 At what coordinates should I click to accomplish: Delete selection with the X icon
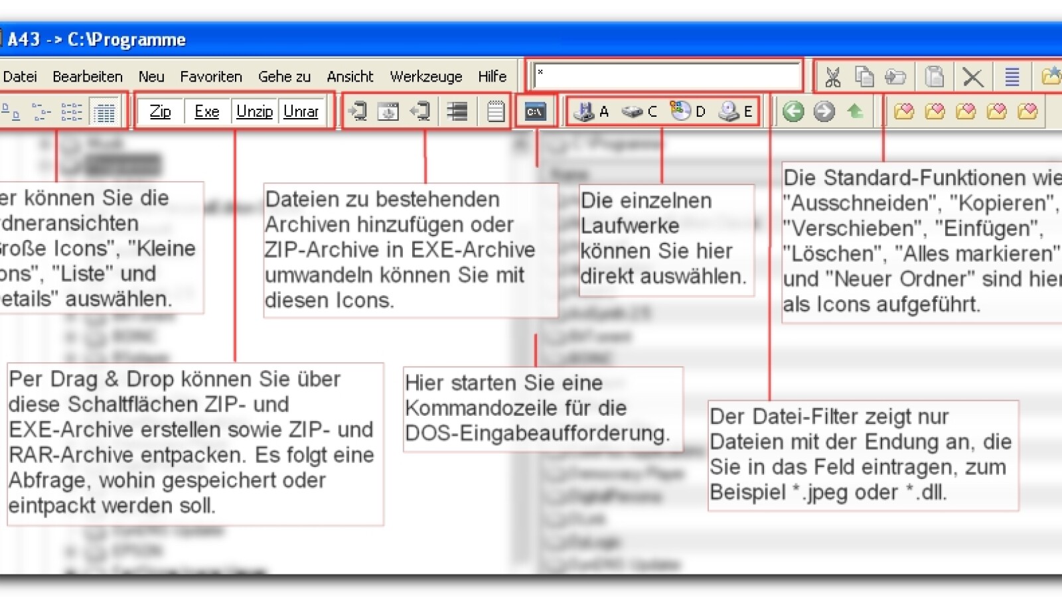(x=972, y=77)
